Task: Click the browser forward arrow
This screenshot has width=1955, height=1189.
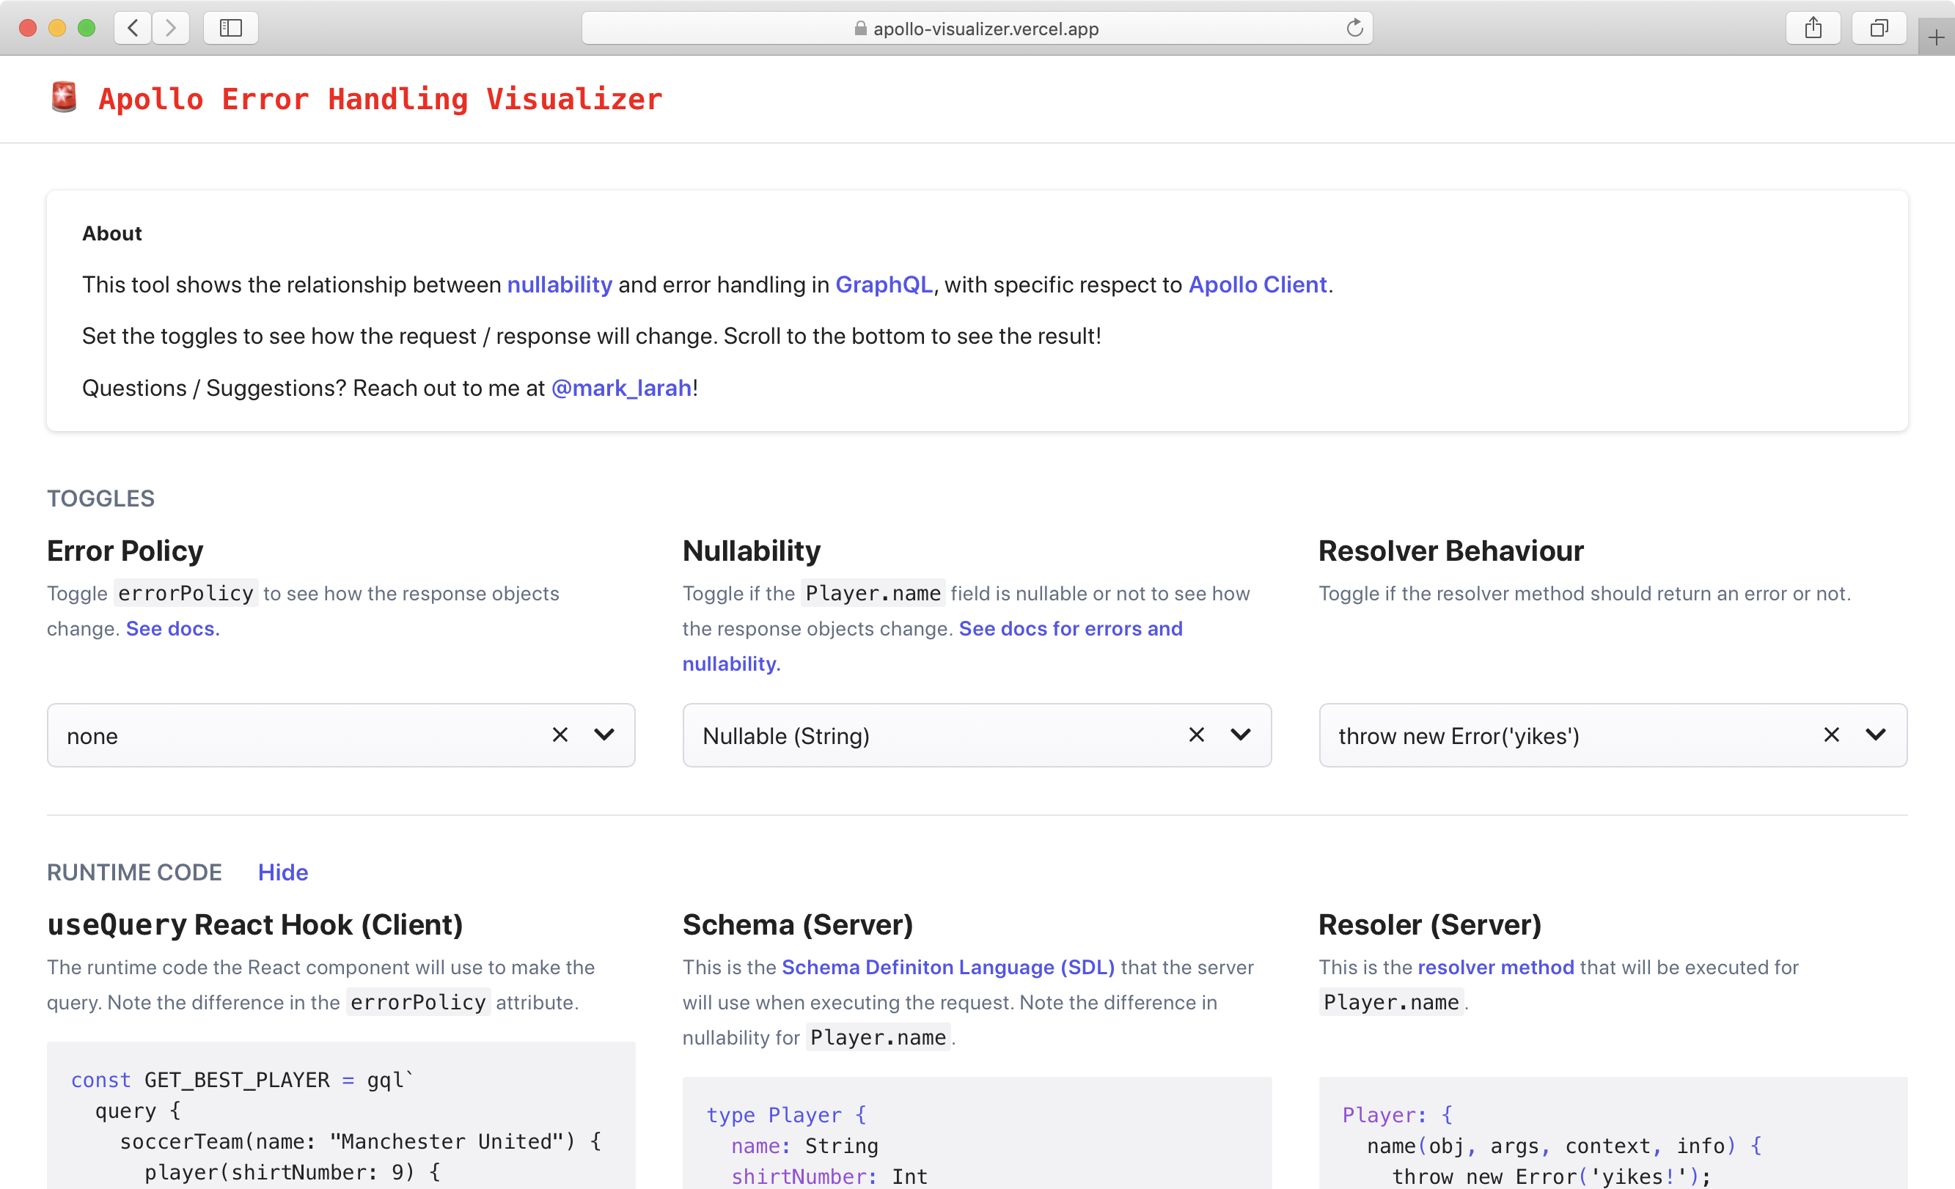Action: coord(171,29)
